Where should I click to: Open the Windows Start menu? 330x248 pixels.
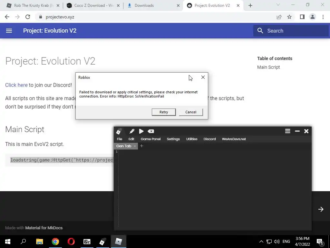pos(8,242)
